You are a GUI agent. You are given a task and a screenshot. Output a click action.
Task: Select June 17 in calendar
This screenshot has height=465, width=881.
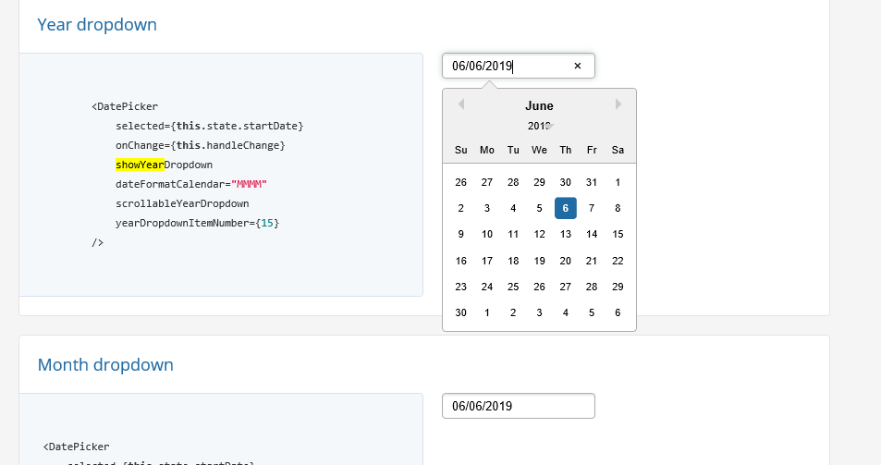tap(487, 261)
